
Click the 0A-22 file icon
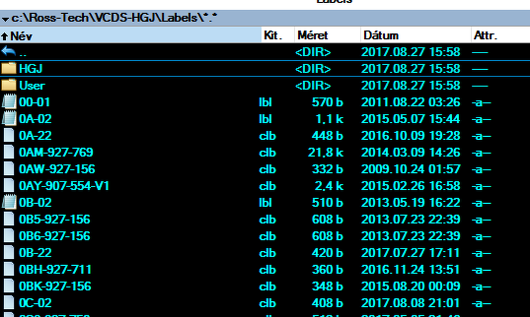[x=9, y=136]
